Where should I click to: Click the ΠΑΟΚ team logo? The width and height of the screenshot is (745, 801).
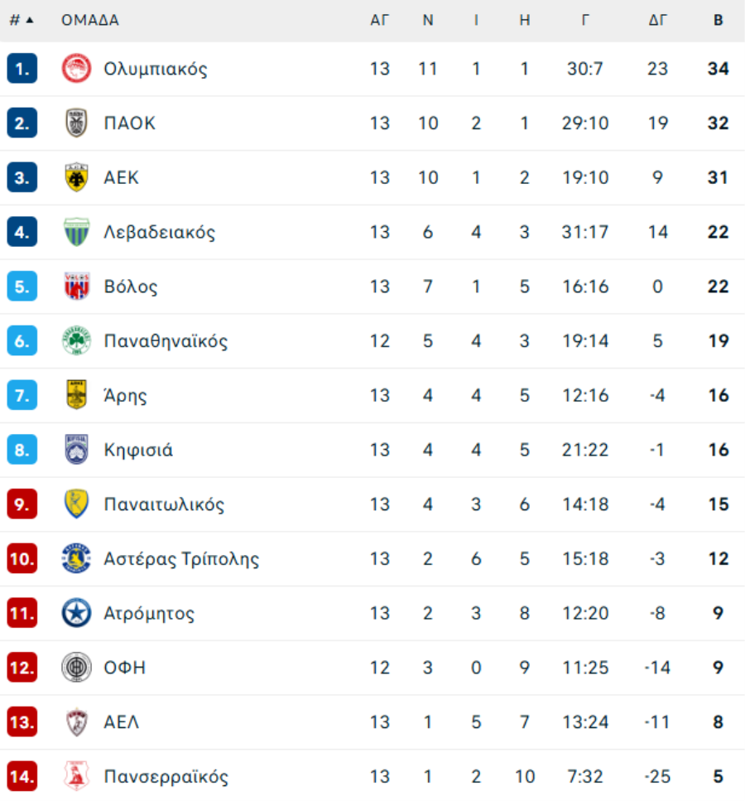(x=76, y=123)
